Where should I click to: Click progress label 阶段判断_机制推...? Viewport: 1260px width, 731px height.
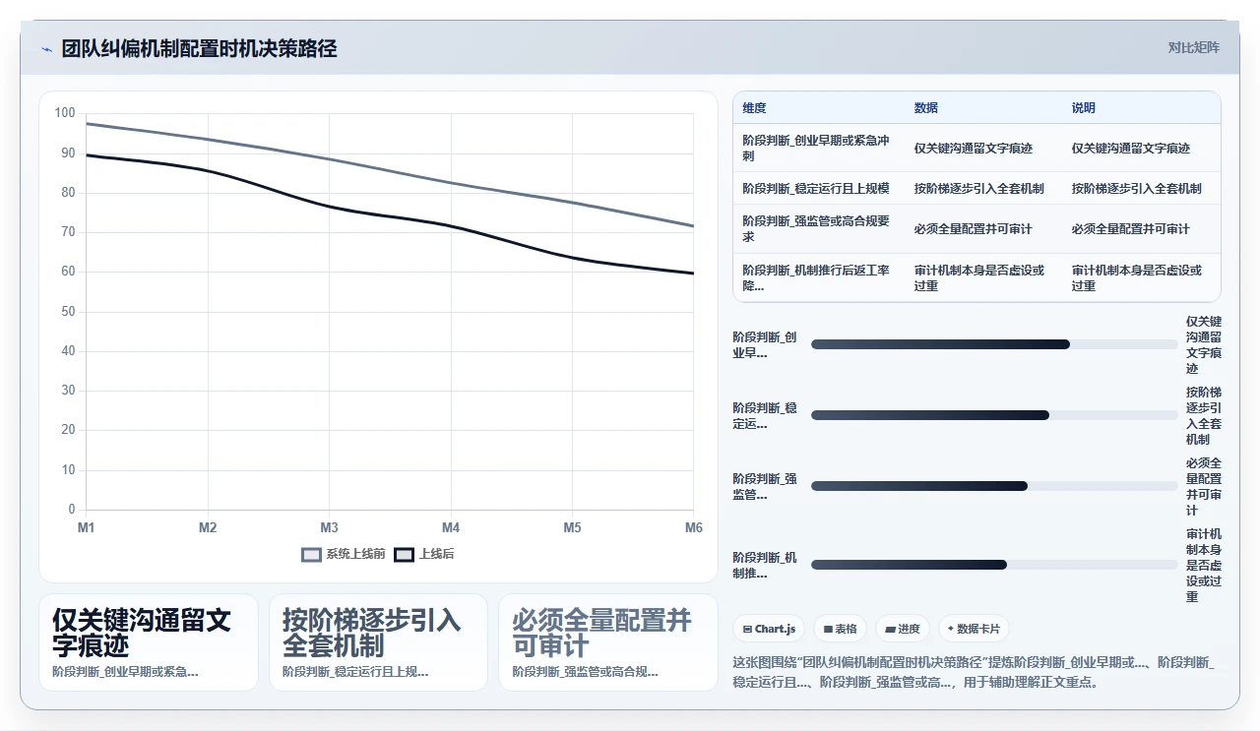765,565
